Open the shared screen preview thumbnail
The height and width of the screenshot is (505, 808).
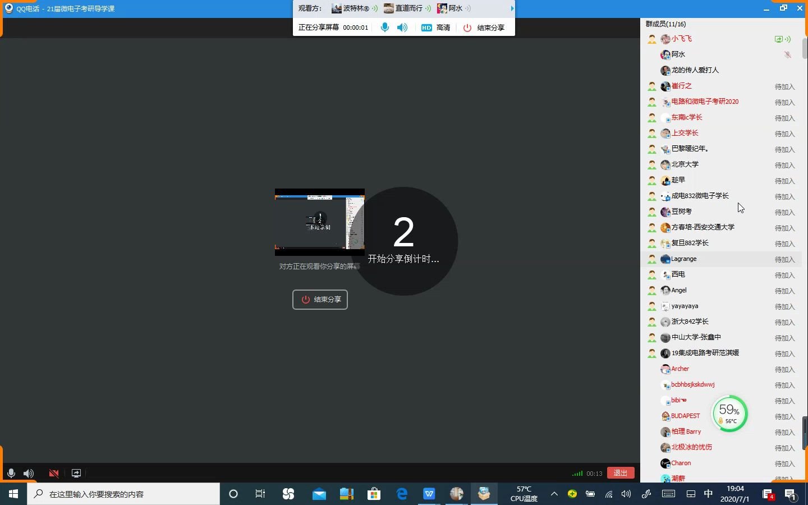(320, 222)
